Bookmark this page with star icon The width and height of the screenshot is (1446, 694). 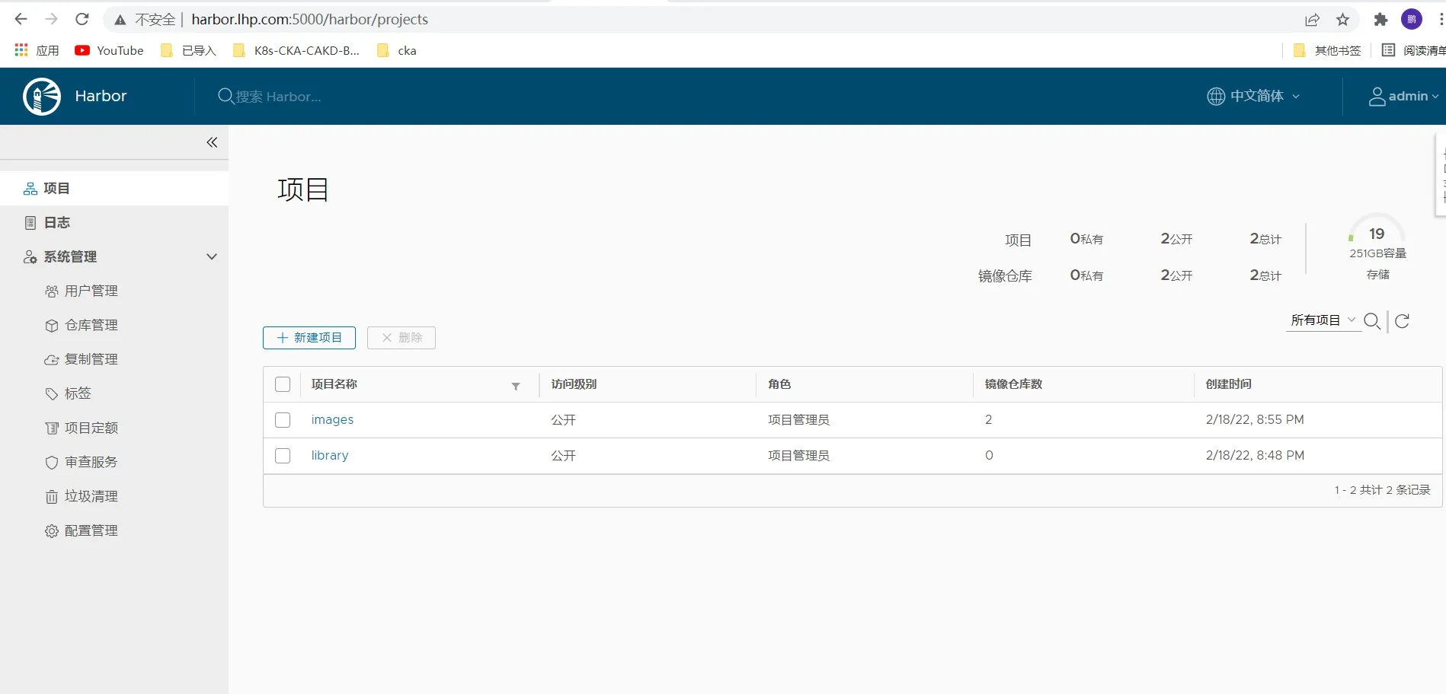[1343, 20]
